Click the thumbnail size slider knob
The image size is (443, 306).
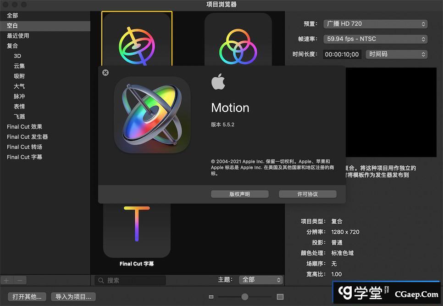[x=245, y=297]
